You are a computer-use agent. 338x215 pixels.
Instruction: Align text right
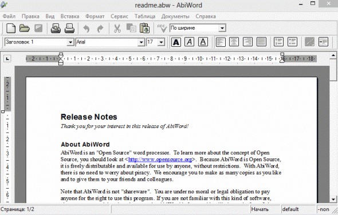pyautogui.click(x=247, y=42)
